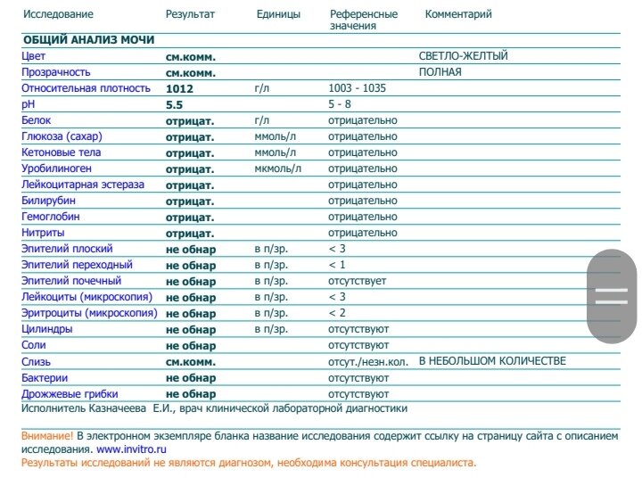Select the г/л unit for Белок
This screenshot has width=642, height=494.
click(261, 120)
